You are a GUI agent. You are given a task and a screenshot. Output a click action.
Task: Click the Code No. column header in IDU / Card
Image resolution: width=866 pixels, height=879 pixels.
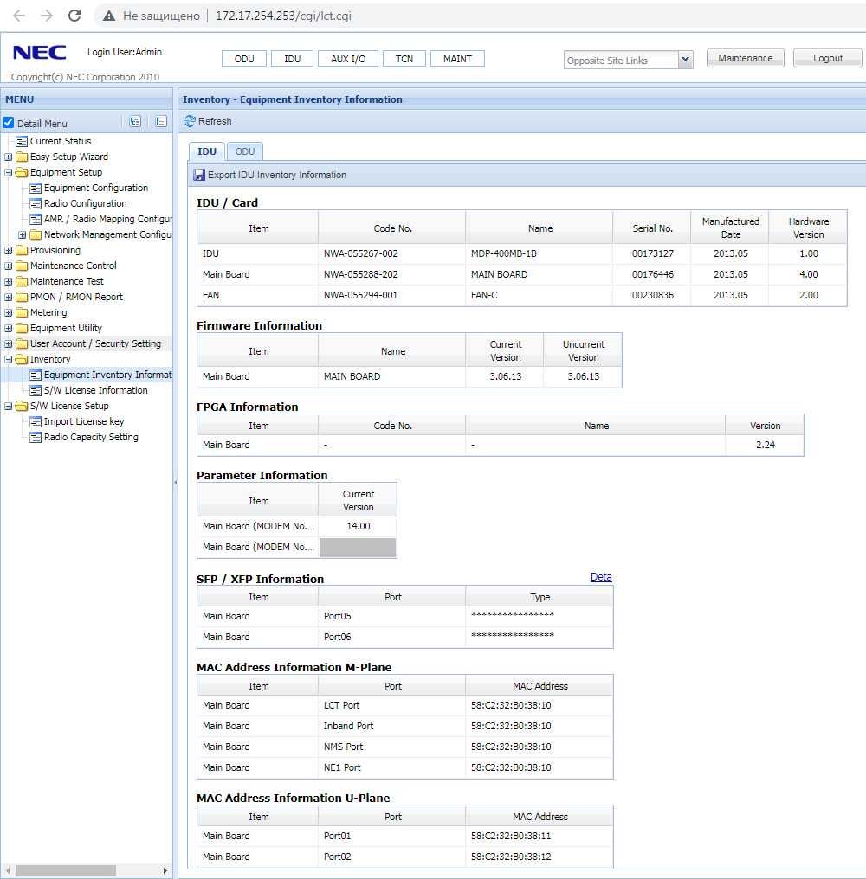(392, 228)
